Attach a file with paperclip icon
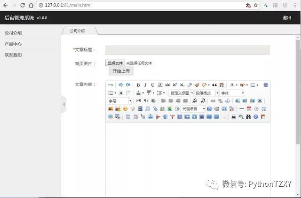Image resolution: width=301 pixels, height=198 pixels. 155,109
